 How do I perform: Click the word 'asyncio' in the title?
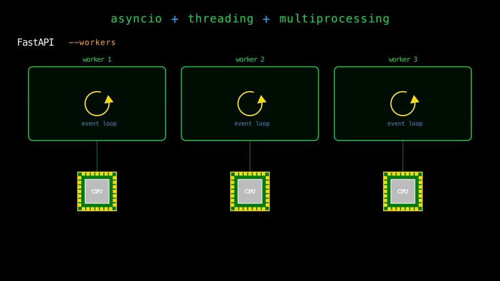pyautogui.click(x=136, y=19)
